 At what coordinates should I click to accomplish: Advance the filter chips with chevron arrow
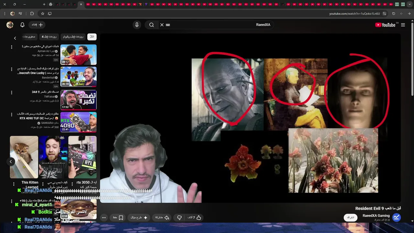(x=15, y=38)
